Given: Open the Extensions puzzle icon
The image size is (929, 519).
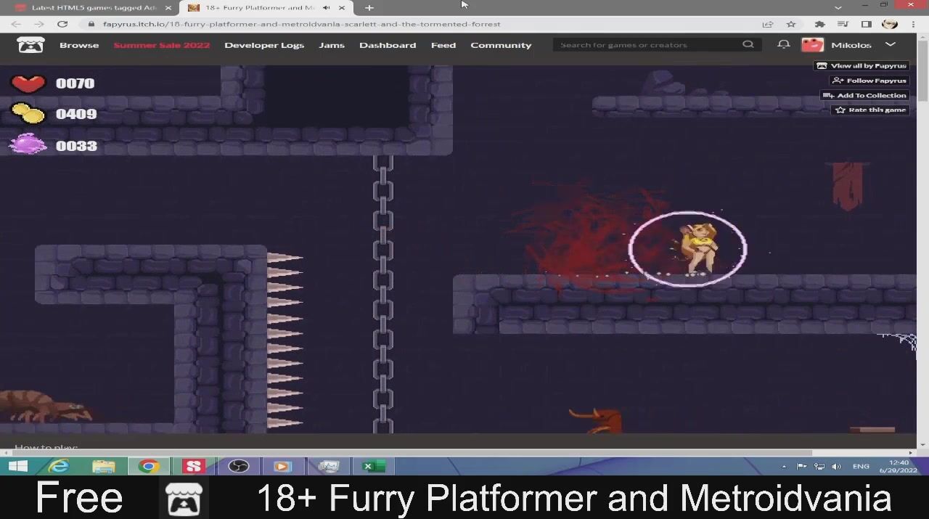Looking at the screenshot, I should point(819,24).
